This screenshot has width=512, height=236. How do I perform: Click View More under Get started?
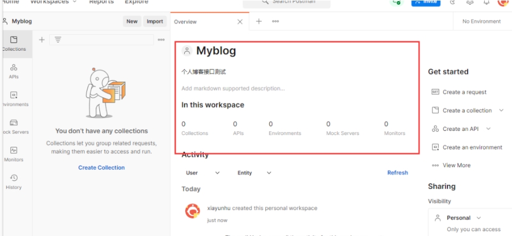[456, 165]
